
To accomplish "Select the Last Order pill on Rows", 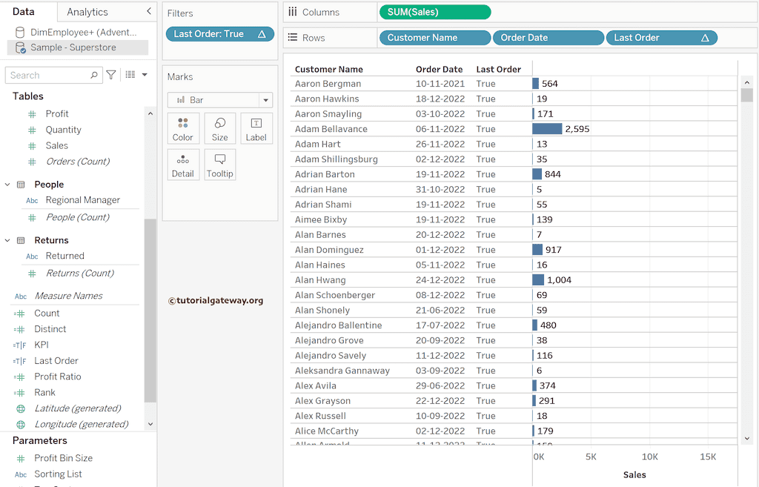I will coord(661,38).
